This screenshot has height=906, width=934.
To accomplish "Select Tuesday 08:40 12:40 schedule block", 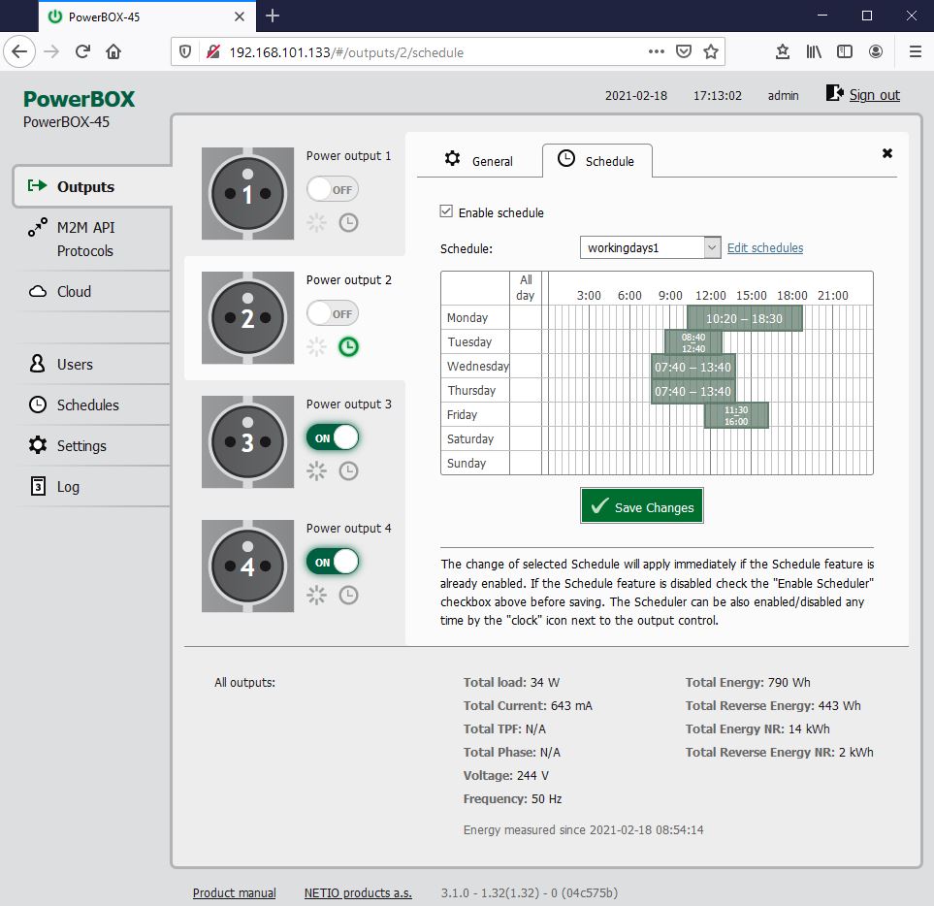I will coord(693,342).
